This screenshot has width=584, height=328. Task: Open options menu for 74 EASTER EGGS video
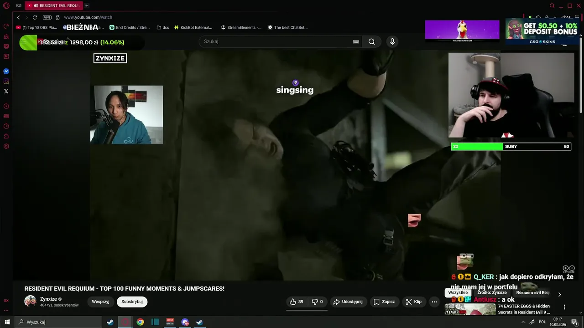[564, 307]
